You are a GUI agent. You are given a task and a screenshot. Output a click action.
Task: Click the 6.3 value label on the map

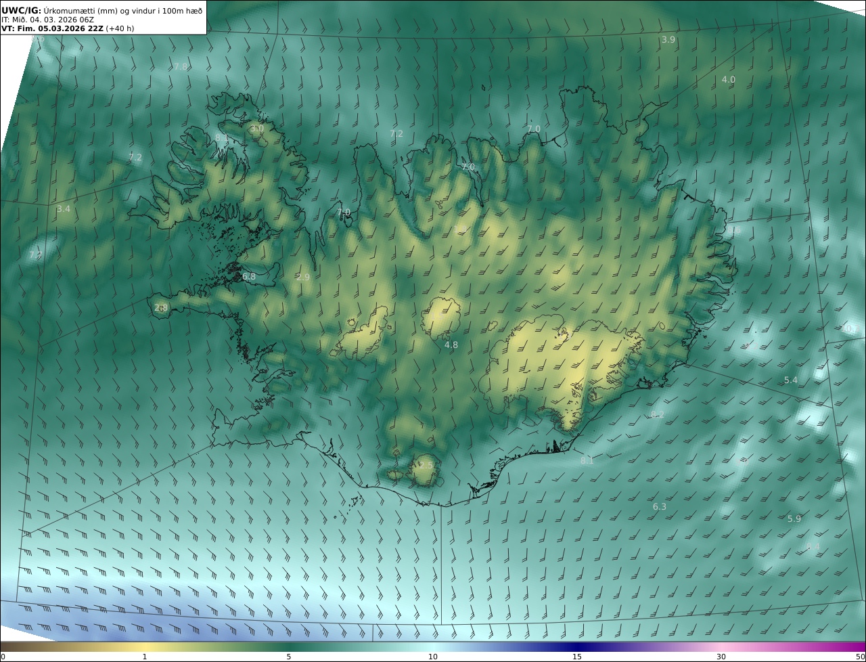pyautogui.click(x=660, y=506)
